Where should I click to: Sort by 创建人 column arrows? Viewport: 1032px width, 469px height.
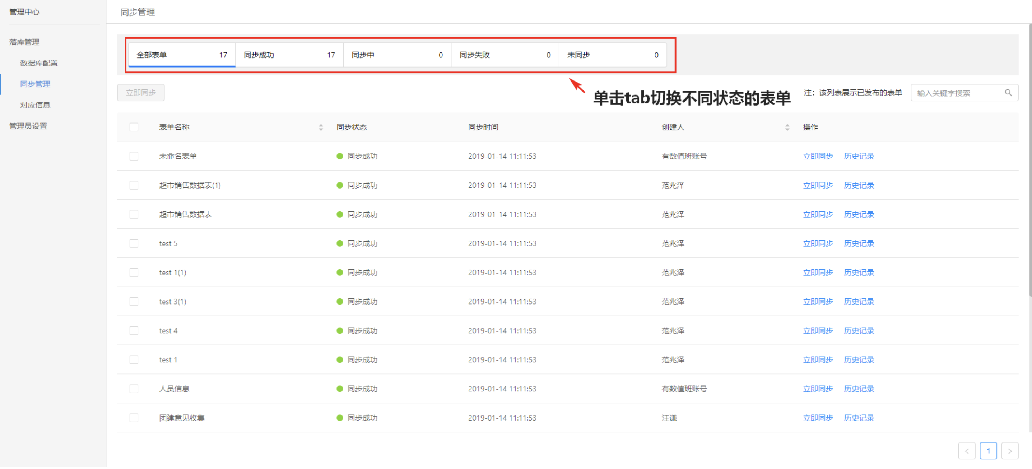787,128
